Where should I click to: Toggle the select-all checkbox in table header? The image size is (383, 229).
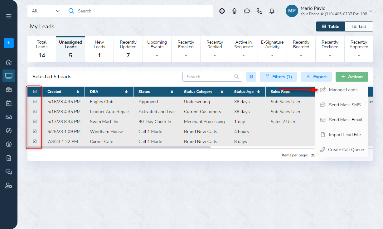[x=35, y=92]
